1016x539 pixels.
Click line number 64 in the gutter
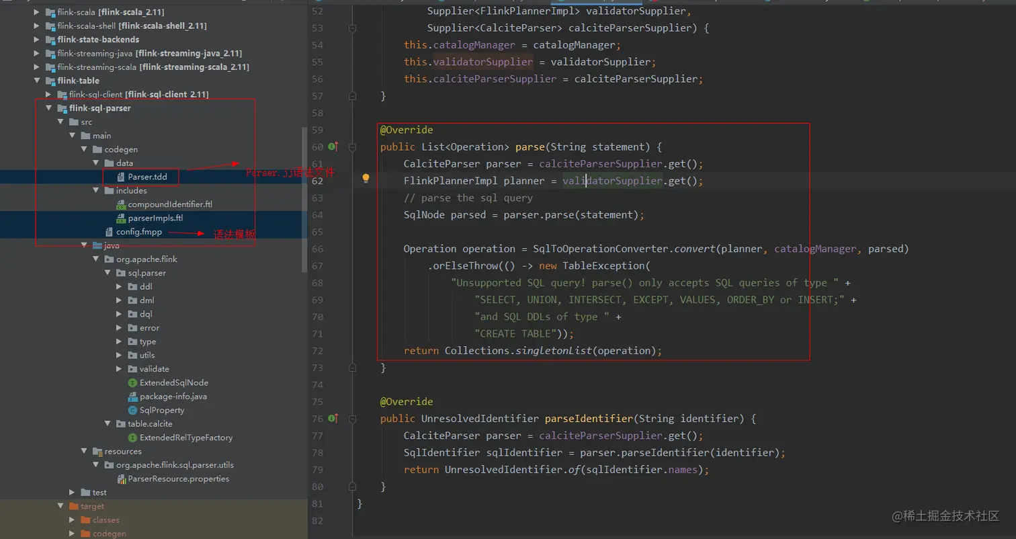tap(317, 215)
